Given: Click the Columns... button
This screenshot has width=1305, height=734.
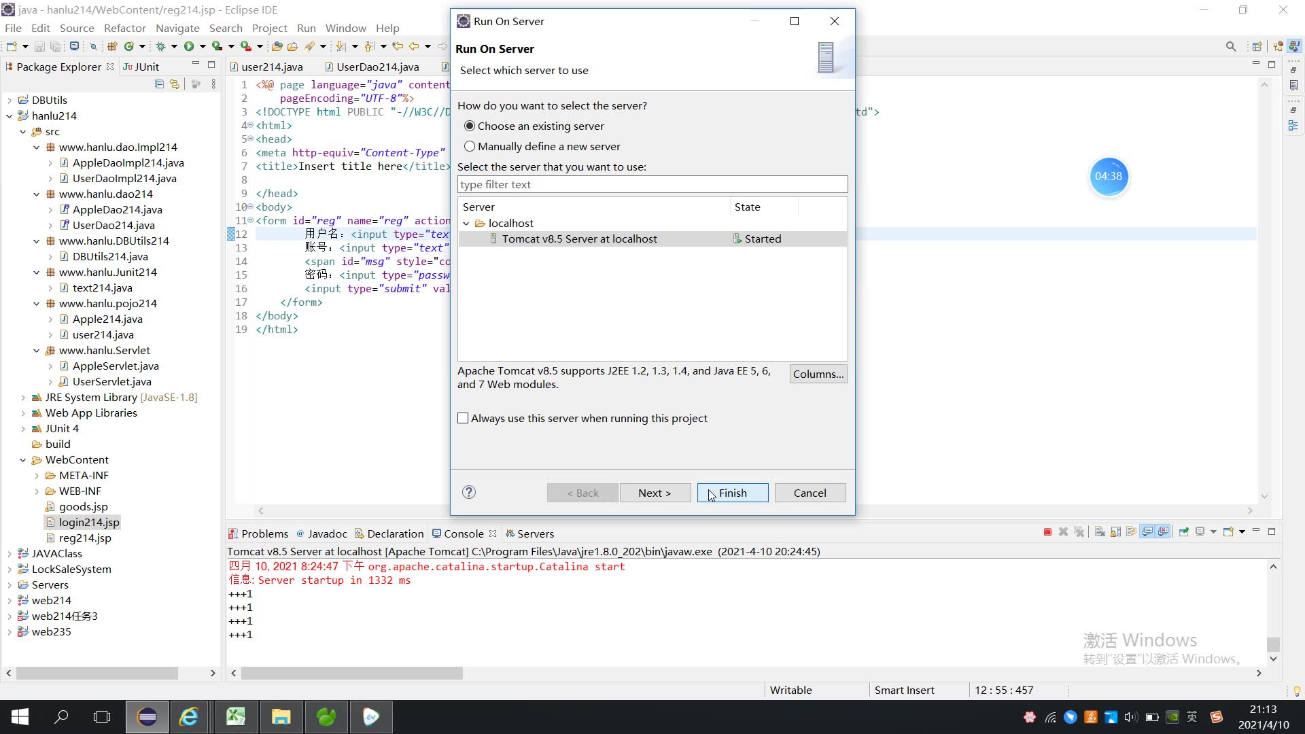Looking at the screenshot, I should click(x=818, y=374).
